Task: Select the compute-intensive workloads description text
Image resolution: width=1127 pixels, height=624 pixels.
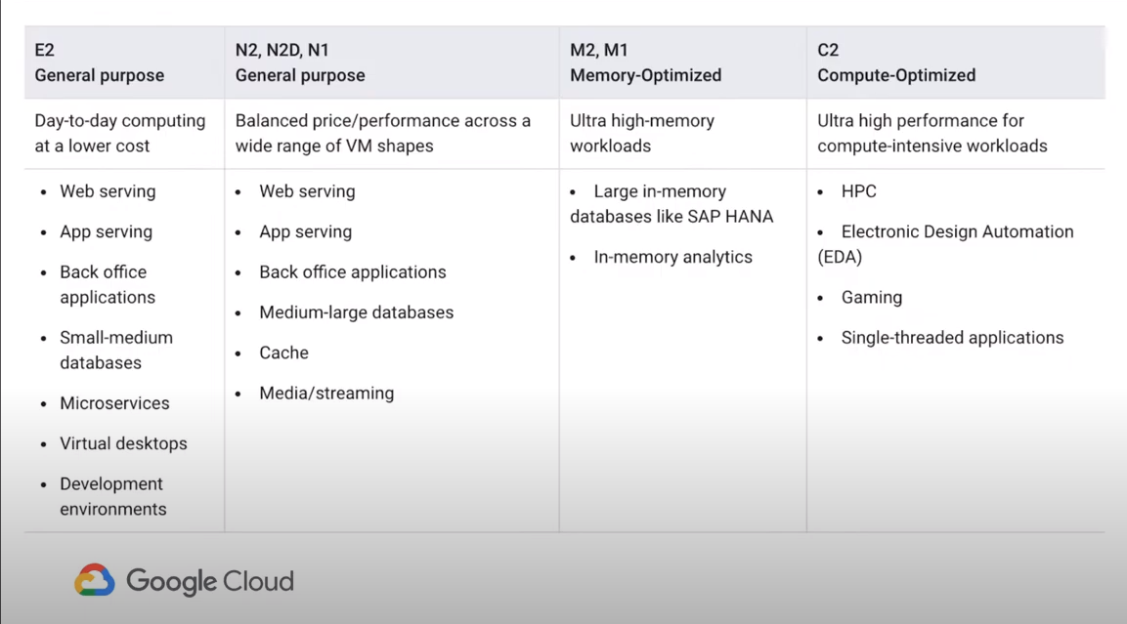Action: (x=932, y=133)
